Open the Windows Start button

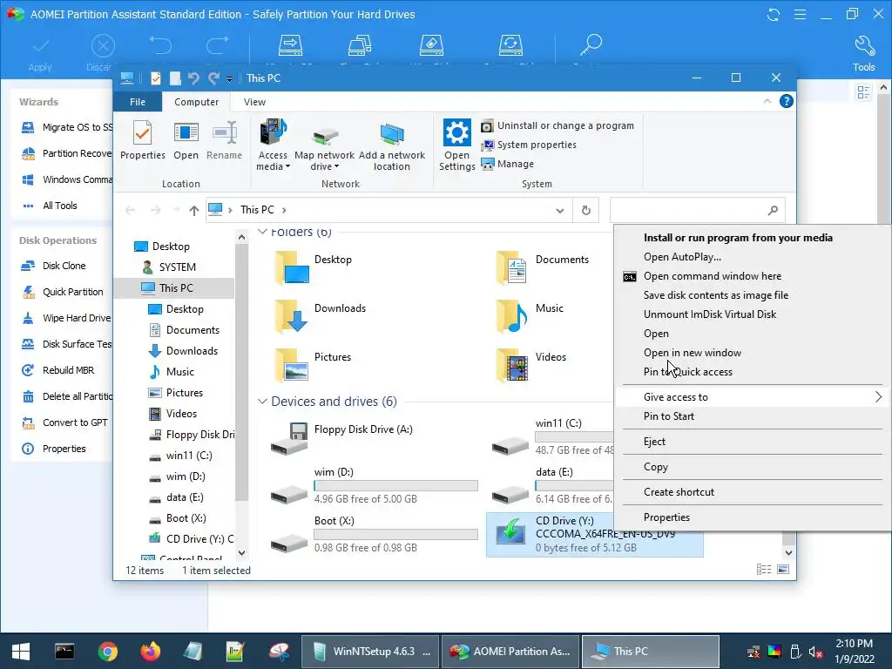click(x=21, y=652)
